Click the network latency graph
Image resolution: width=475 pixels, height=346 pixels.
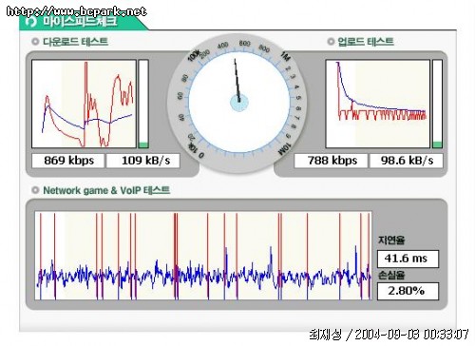tap(203, 256)
